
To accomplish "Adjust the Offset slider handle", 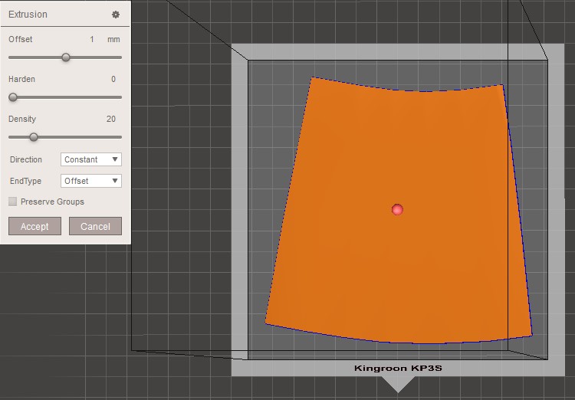I will [x=66, y=57].
